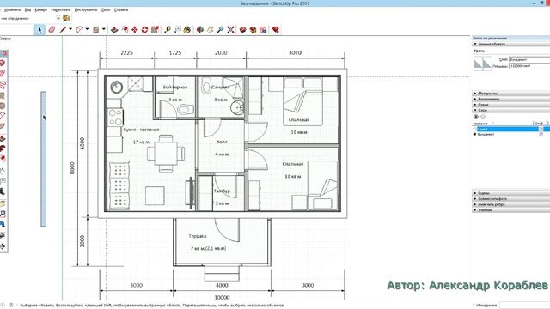550x309 pixels.
Task: Collapse the Данные объекта panel
Action: click(510, 44)
